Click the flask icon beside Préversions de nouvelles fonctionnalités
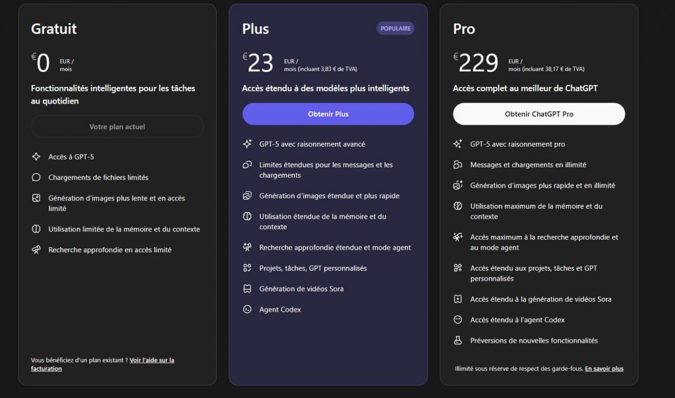675x398 pixels. pyautogui.click(x=458, y=341)
